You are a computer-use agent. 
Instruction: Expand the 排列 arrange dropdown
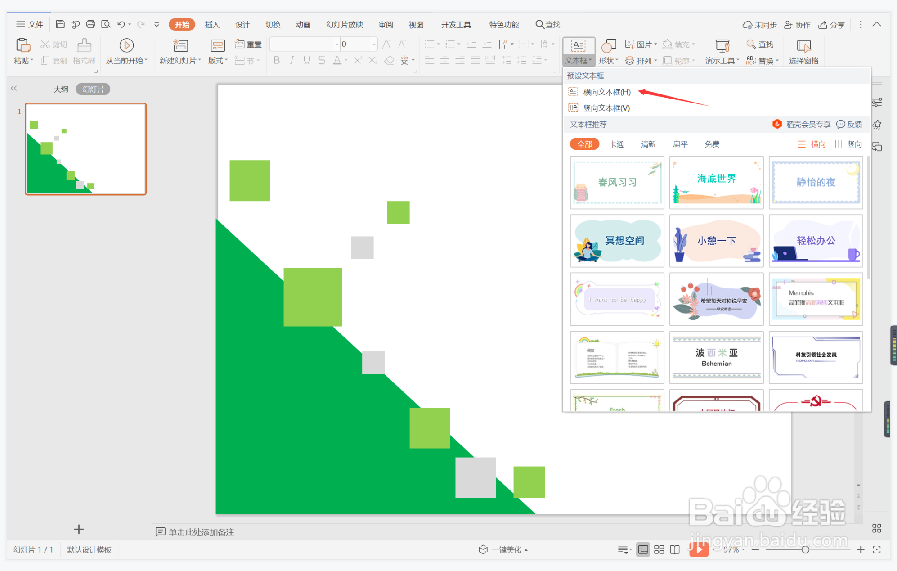click(x=641, y=60)
